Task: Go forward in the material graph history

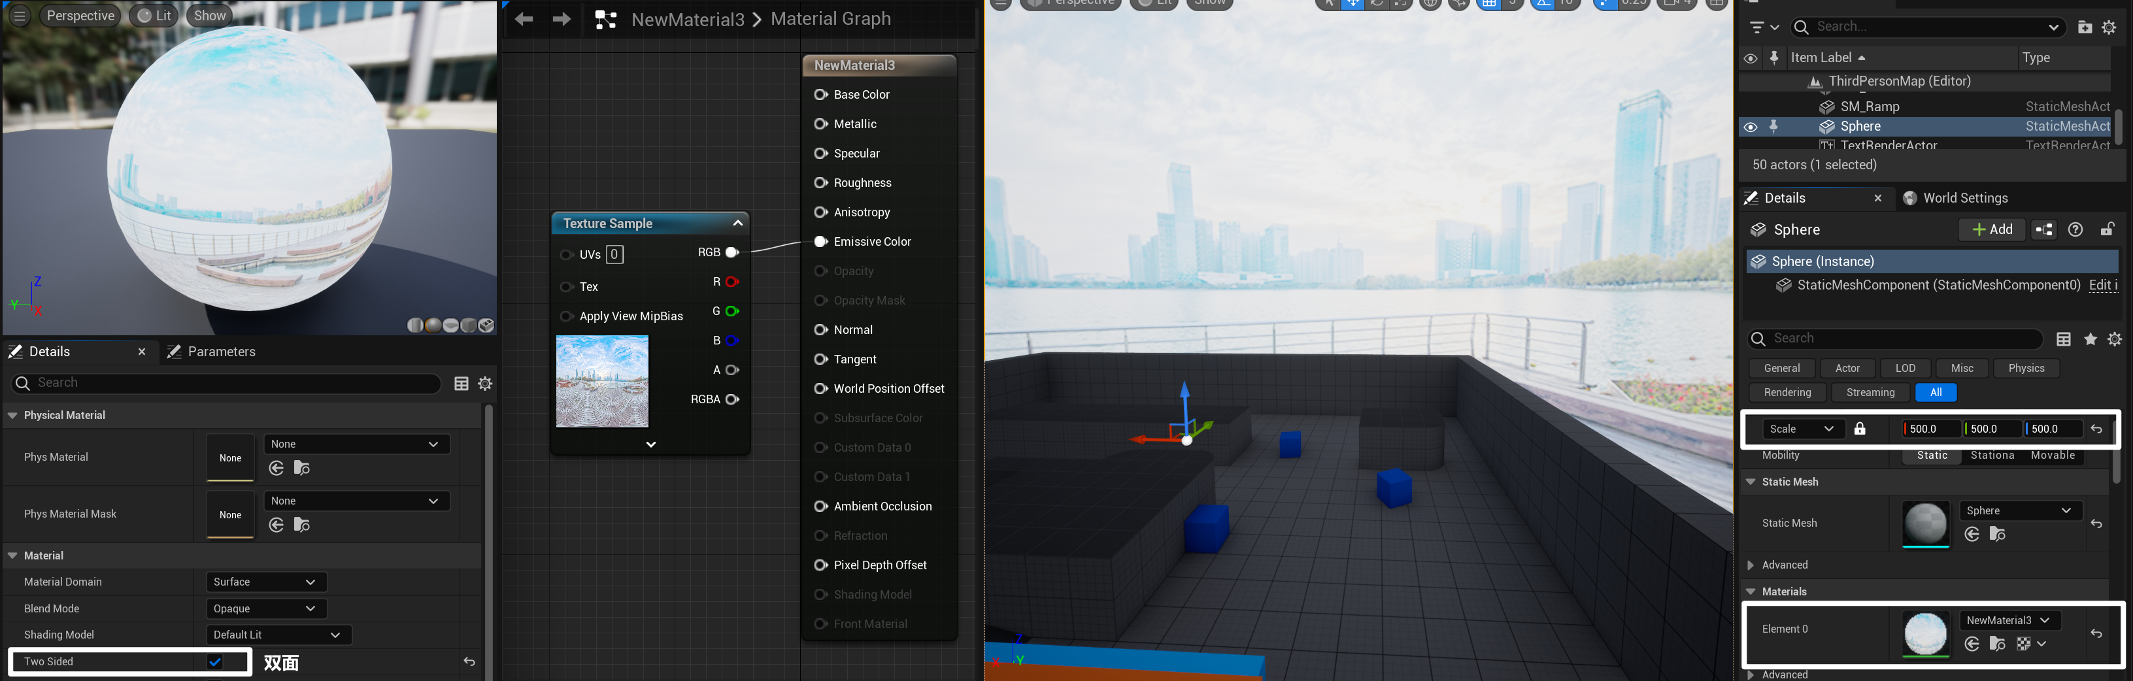Action: 562,19
